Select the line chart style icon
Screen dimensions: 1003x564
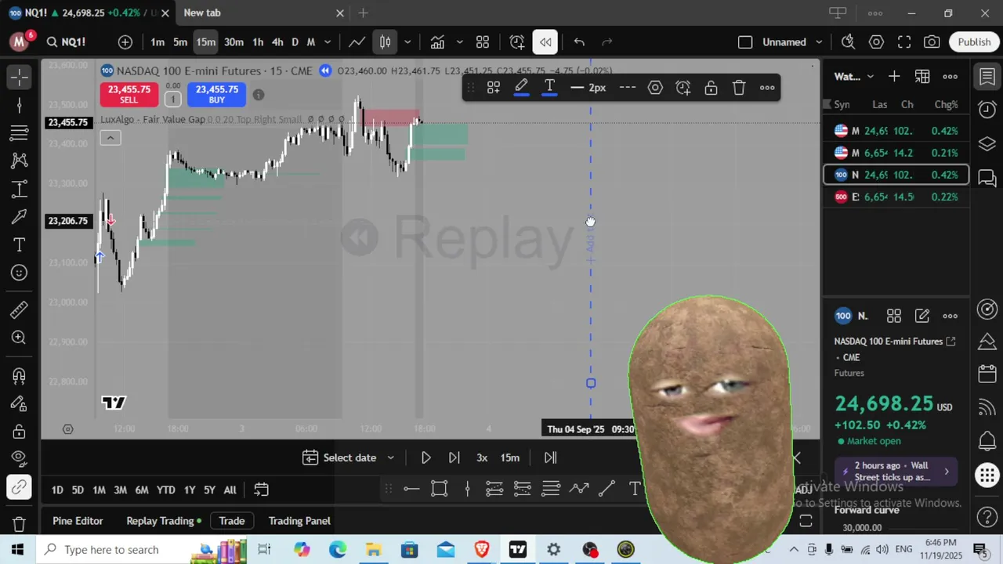[357, 42]
